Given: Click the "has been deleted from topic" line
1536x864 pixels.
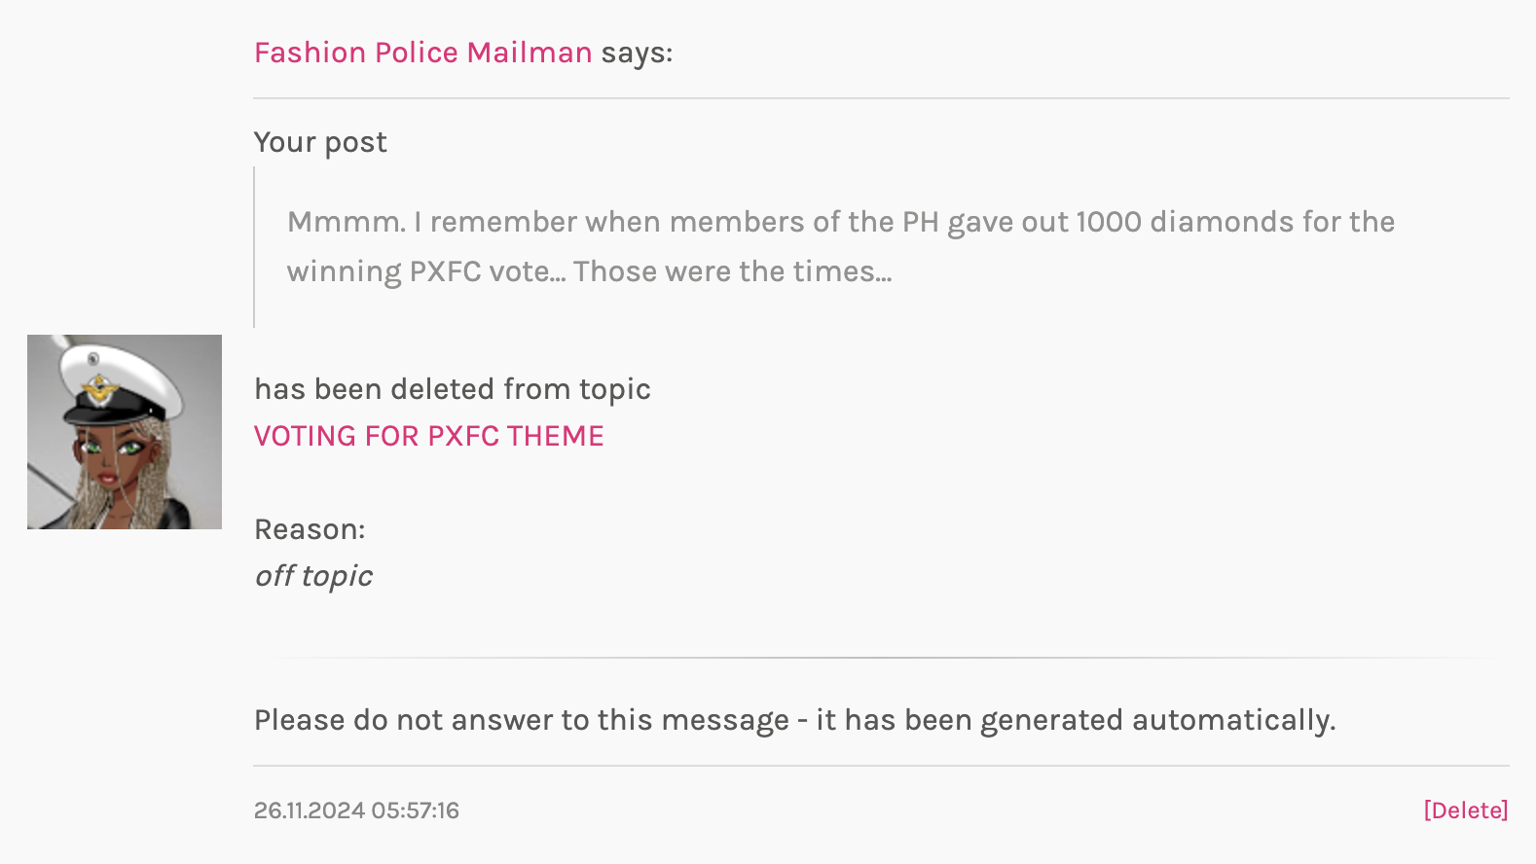Looking at the screenshot, I should (x=452, y=389).
